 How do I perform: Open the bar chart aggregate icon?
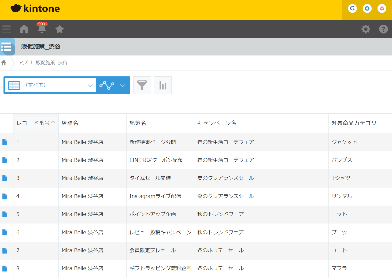[163, 85]
